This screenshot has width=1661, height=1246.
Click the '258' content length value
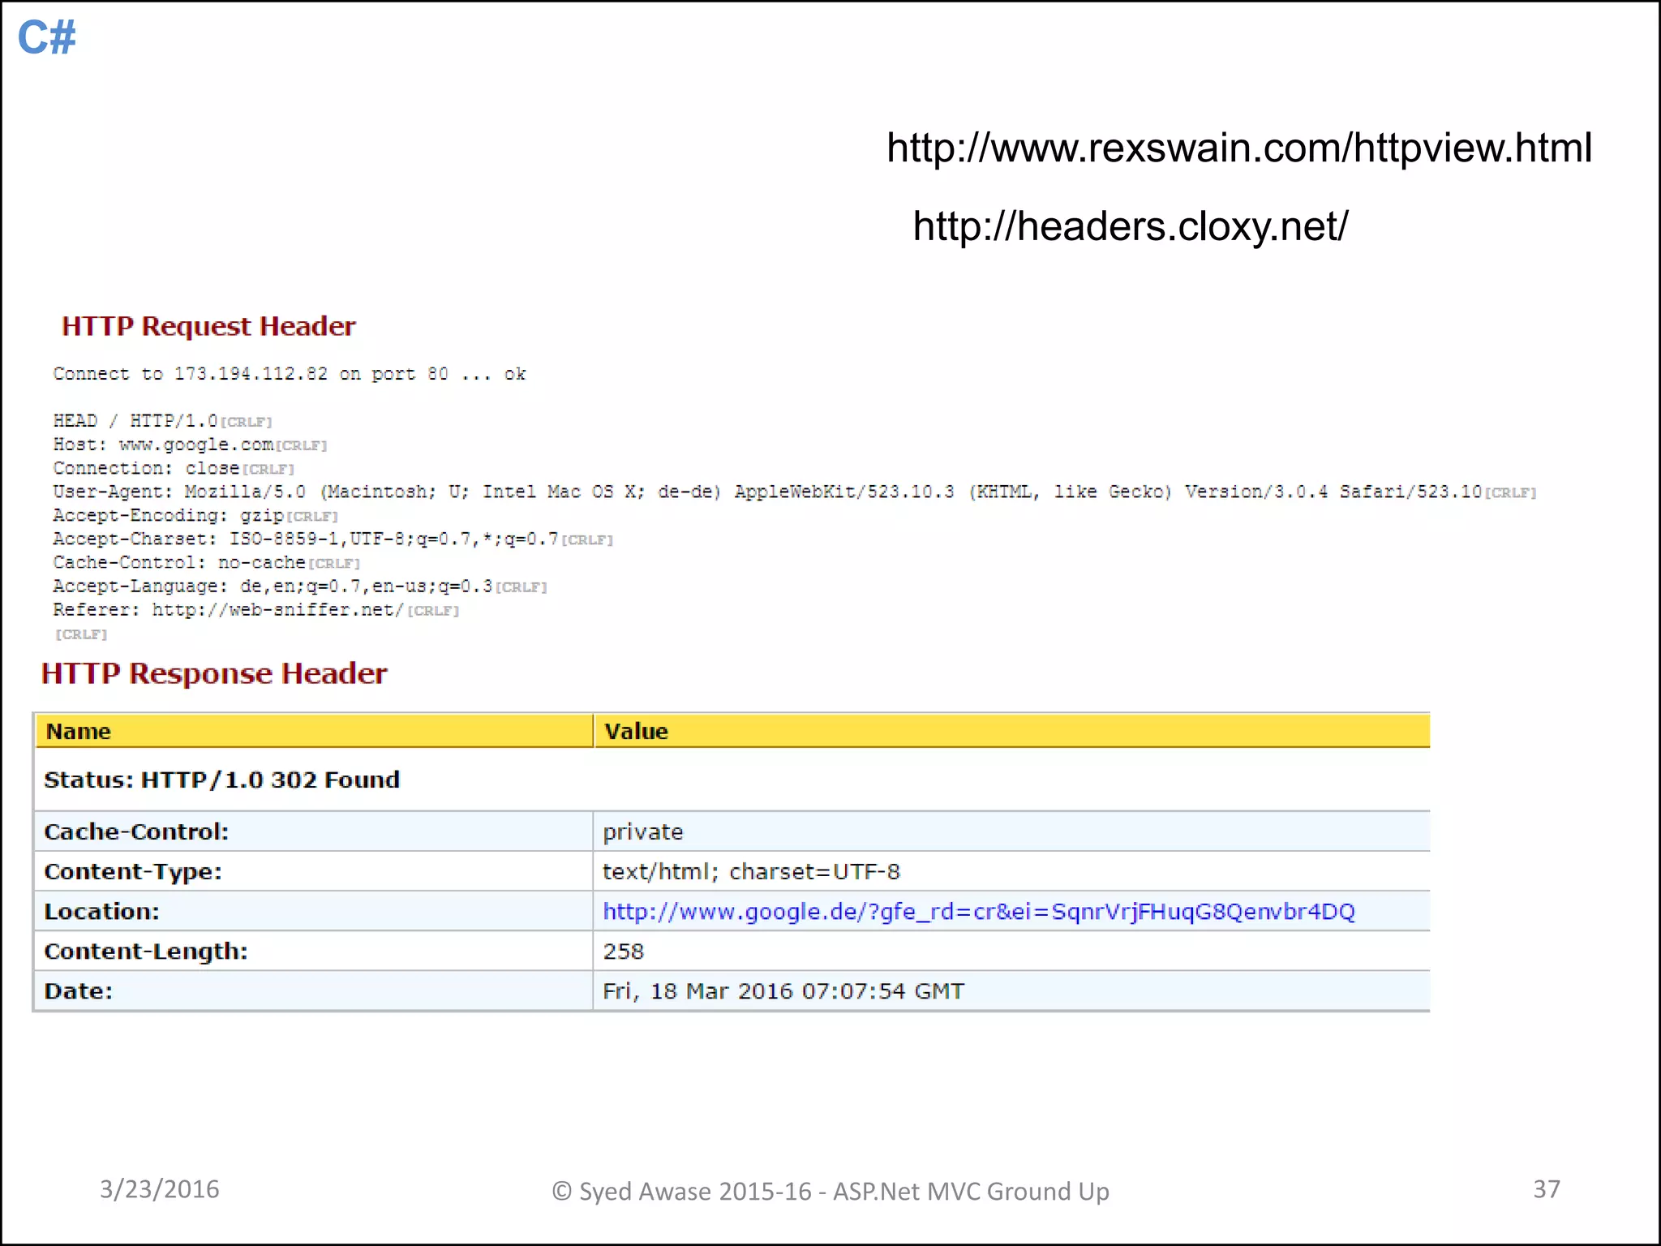pyautogui.click(x=1012, y=951)
